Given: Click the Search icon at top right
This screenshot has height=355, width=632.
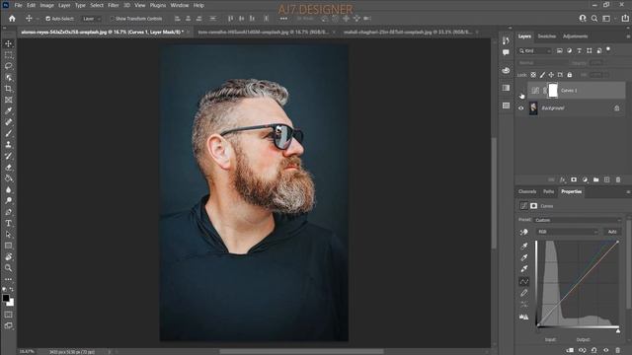Looking at the screenshot, I should click(594, 19).
